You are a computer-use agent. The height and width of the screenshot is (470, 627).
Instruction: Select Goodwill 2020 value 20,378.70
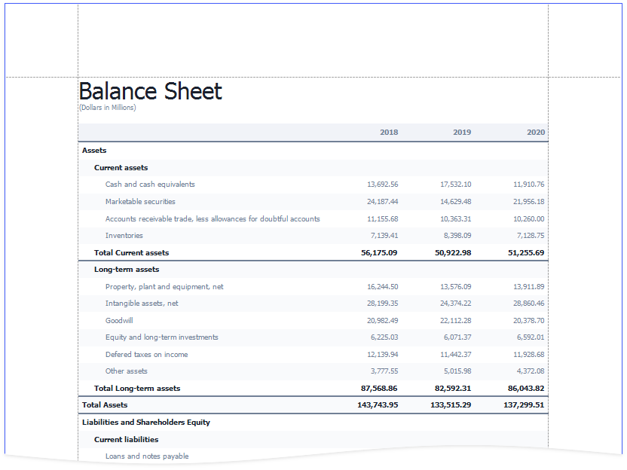pos(528,321)
